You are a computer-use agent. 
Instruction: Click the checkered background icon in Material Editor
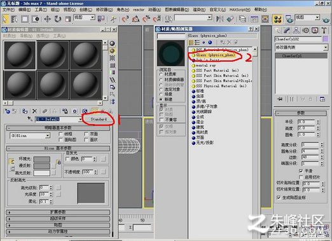point(112,58)
